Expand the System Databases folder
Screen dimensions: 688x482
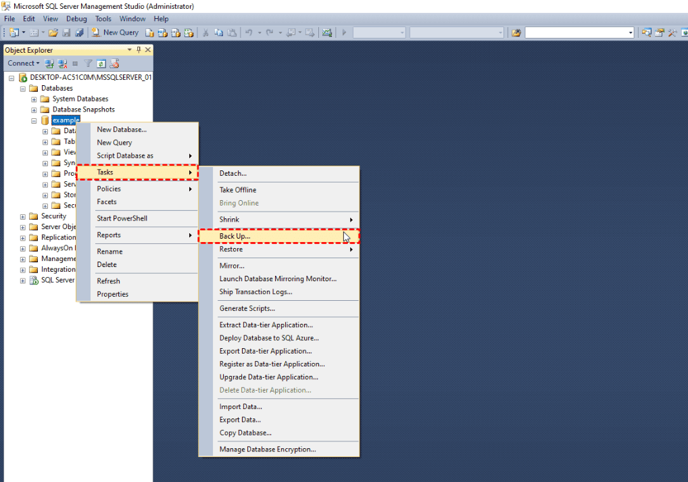tap(34, 99)
